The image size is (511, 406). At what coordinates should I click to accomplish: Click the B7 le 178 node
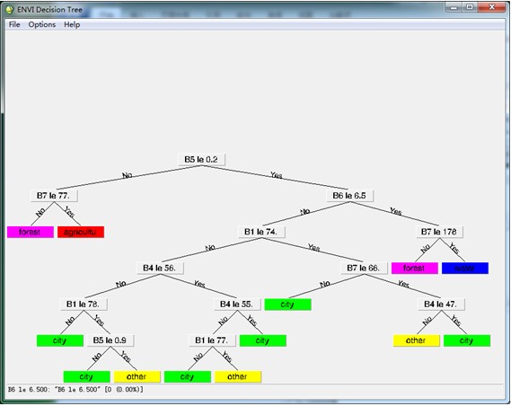(439, 232)
